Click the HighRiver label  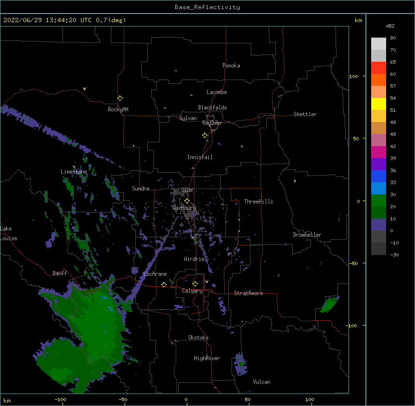point(207,358)
